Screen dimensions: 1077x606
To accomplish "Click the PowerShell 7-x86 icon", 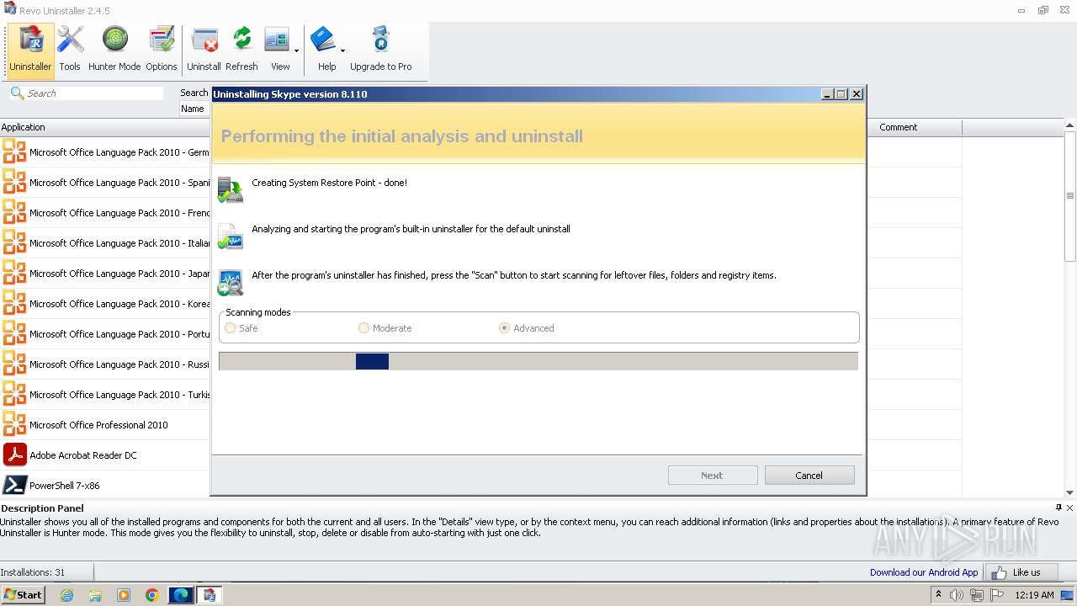I will (14, 485).
